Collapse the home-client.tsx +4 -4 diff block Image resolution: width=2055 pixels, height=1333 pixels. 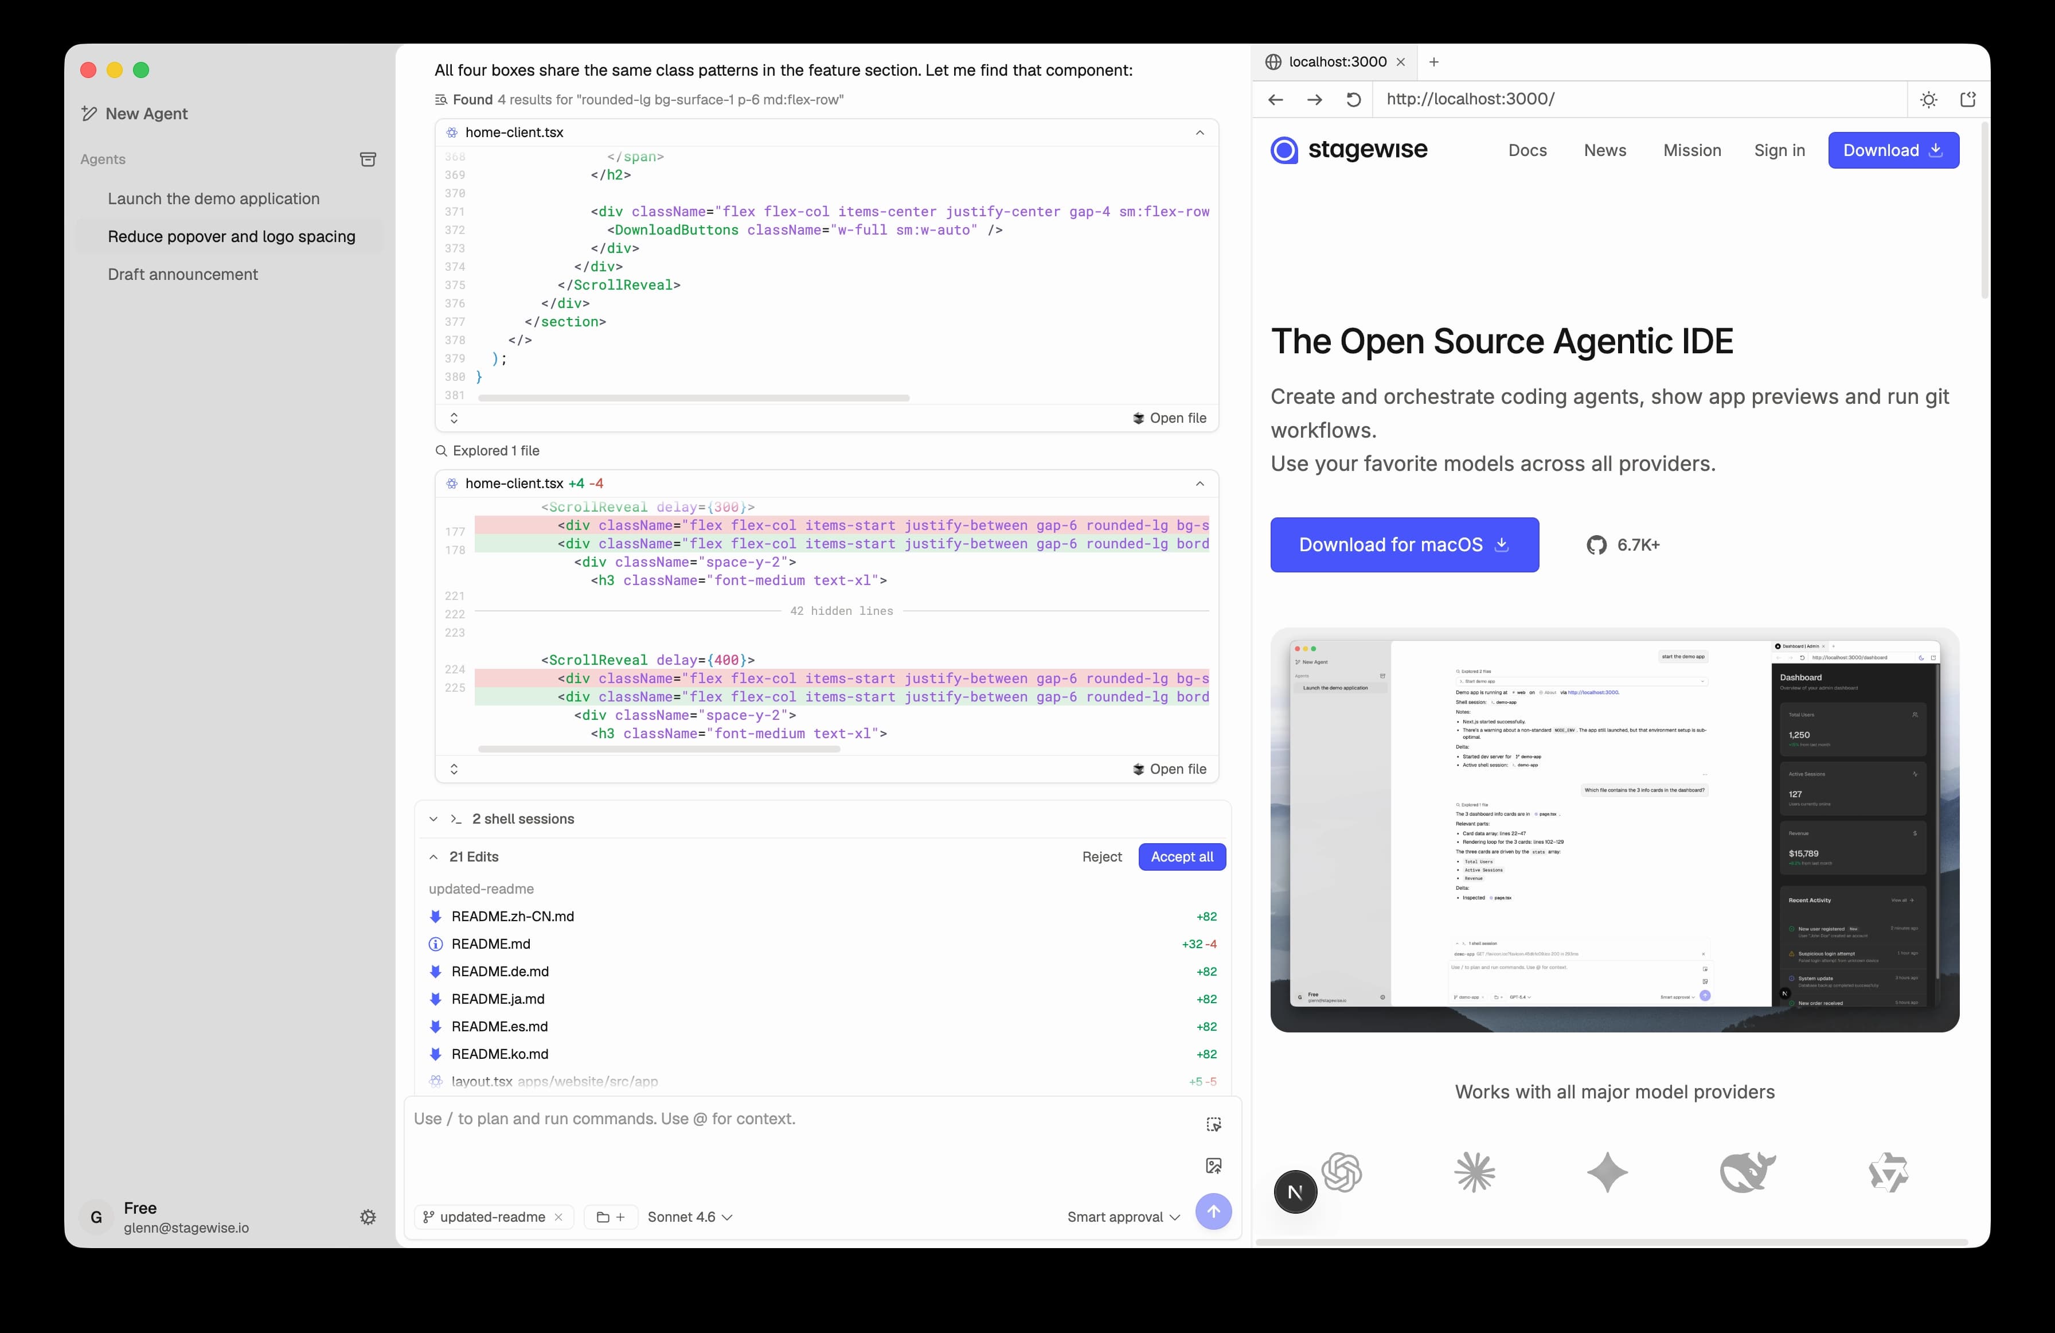1200,484
